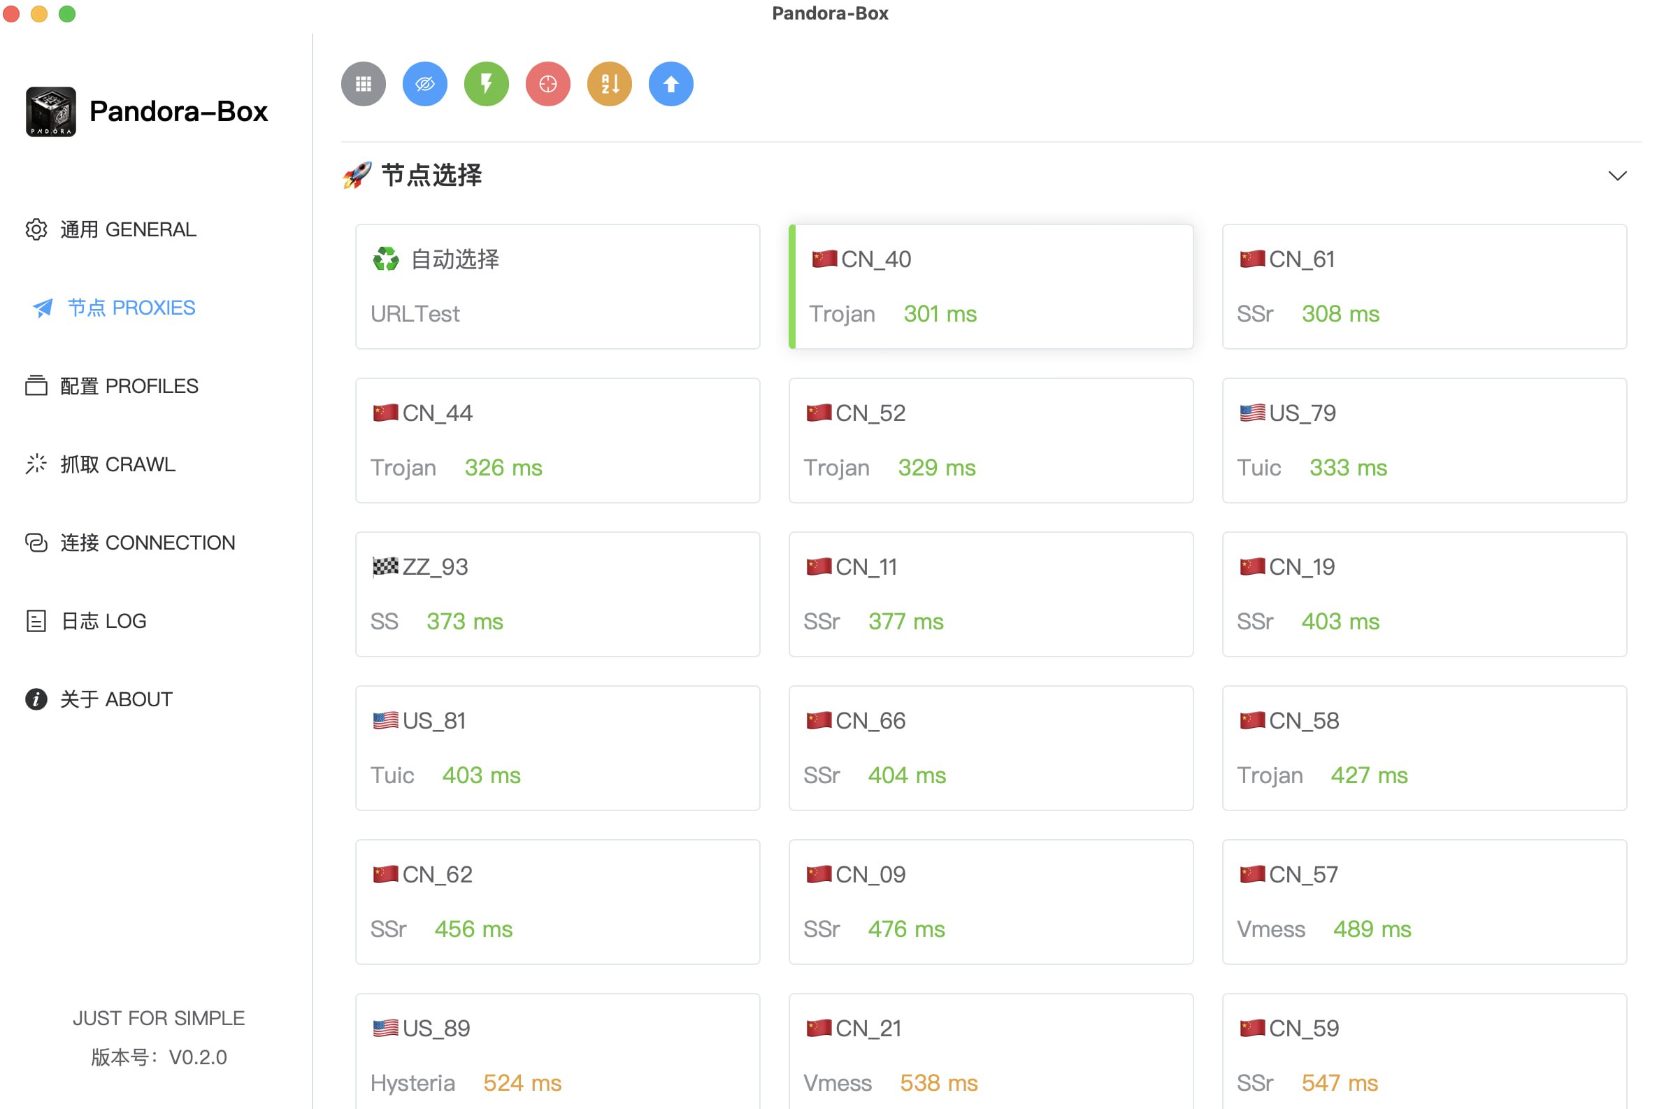Click the JUST FOR SIMPLE tagline
The height and width of the screenshot is (1109, 1657).
[x=159, y=1018]
